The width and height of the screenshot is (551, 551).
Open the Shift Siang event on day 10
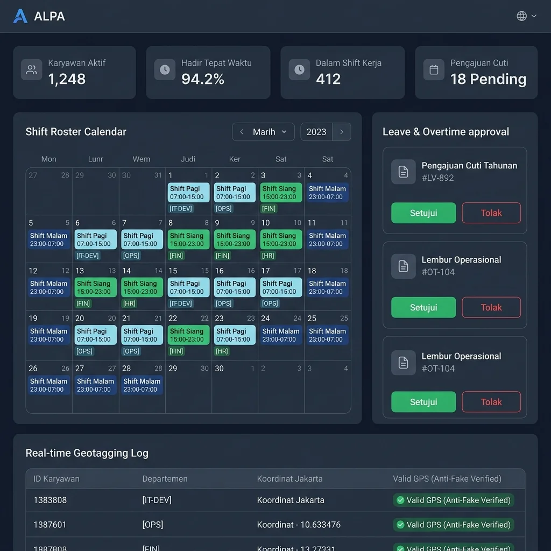coord(281,239)
